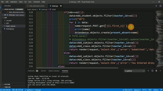This screenshot has width=163, height=91.
Task: Click the Explorer panel title
Action: (7, 6)
